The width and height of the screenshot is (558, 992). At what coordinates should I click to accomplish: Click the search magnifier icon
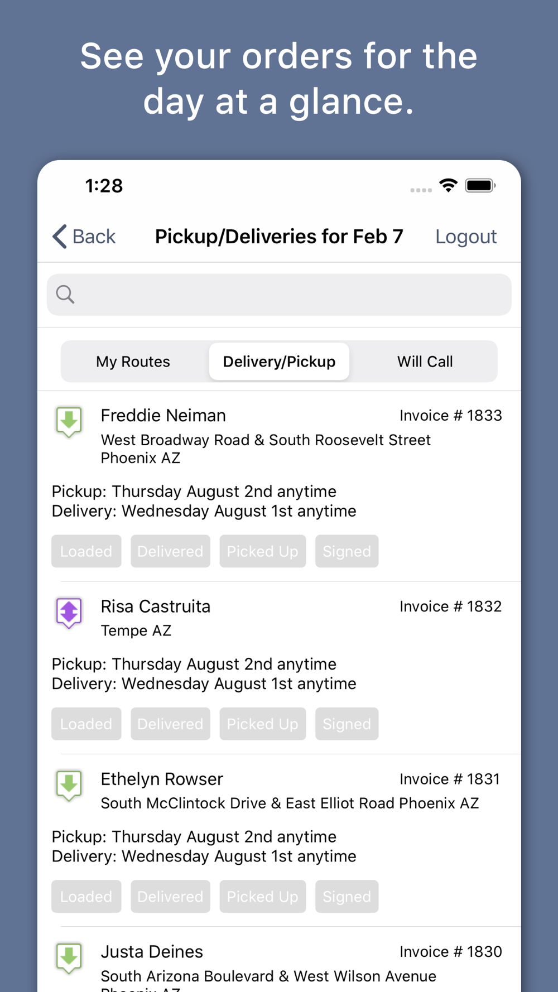coord(65,294)
